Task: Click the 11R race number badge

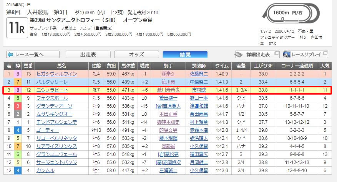Action: pos(13,27)
